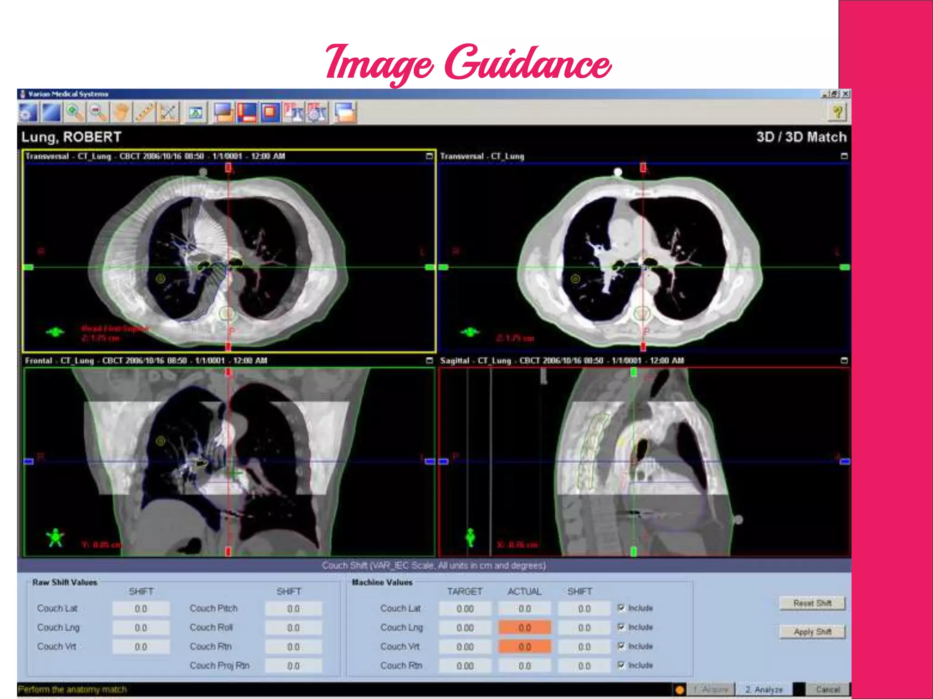Maximize the top-left Transversal CBCT view
This screenshot has height=699, width=933.
(x=429, y=156)
